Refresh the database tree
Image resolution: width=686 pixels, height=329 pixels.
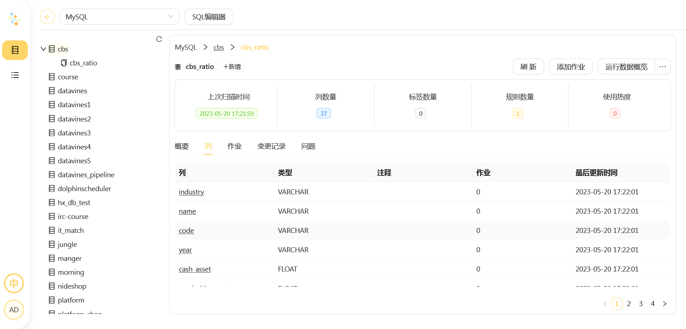pos(159,39)
